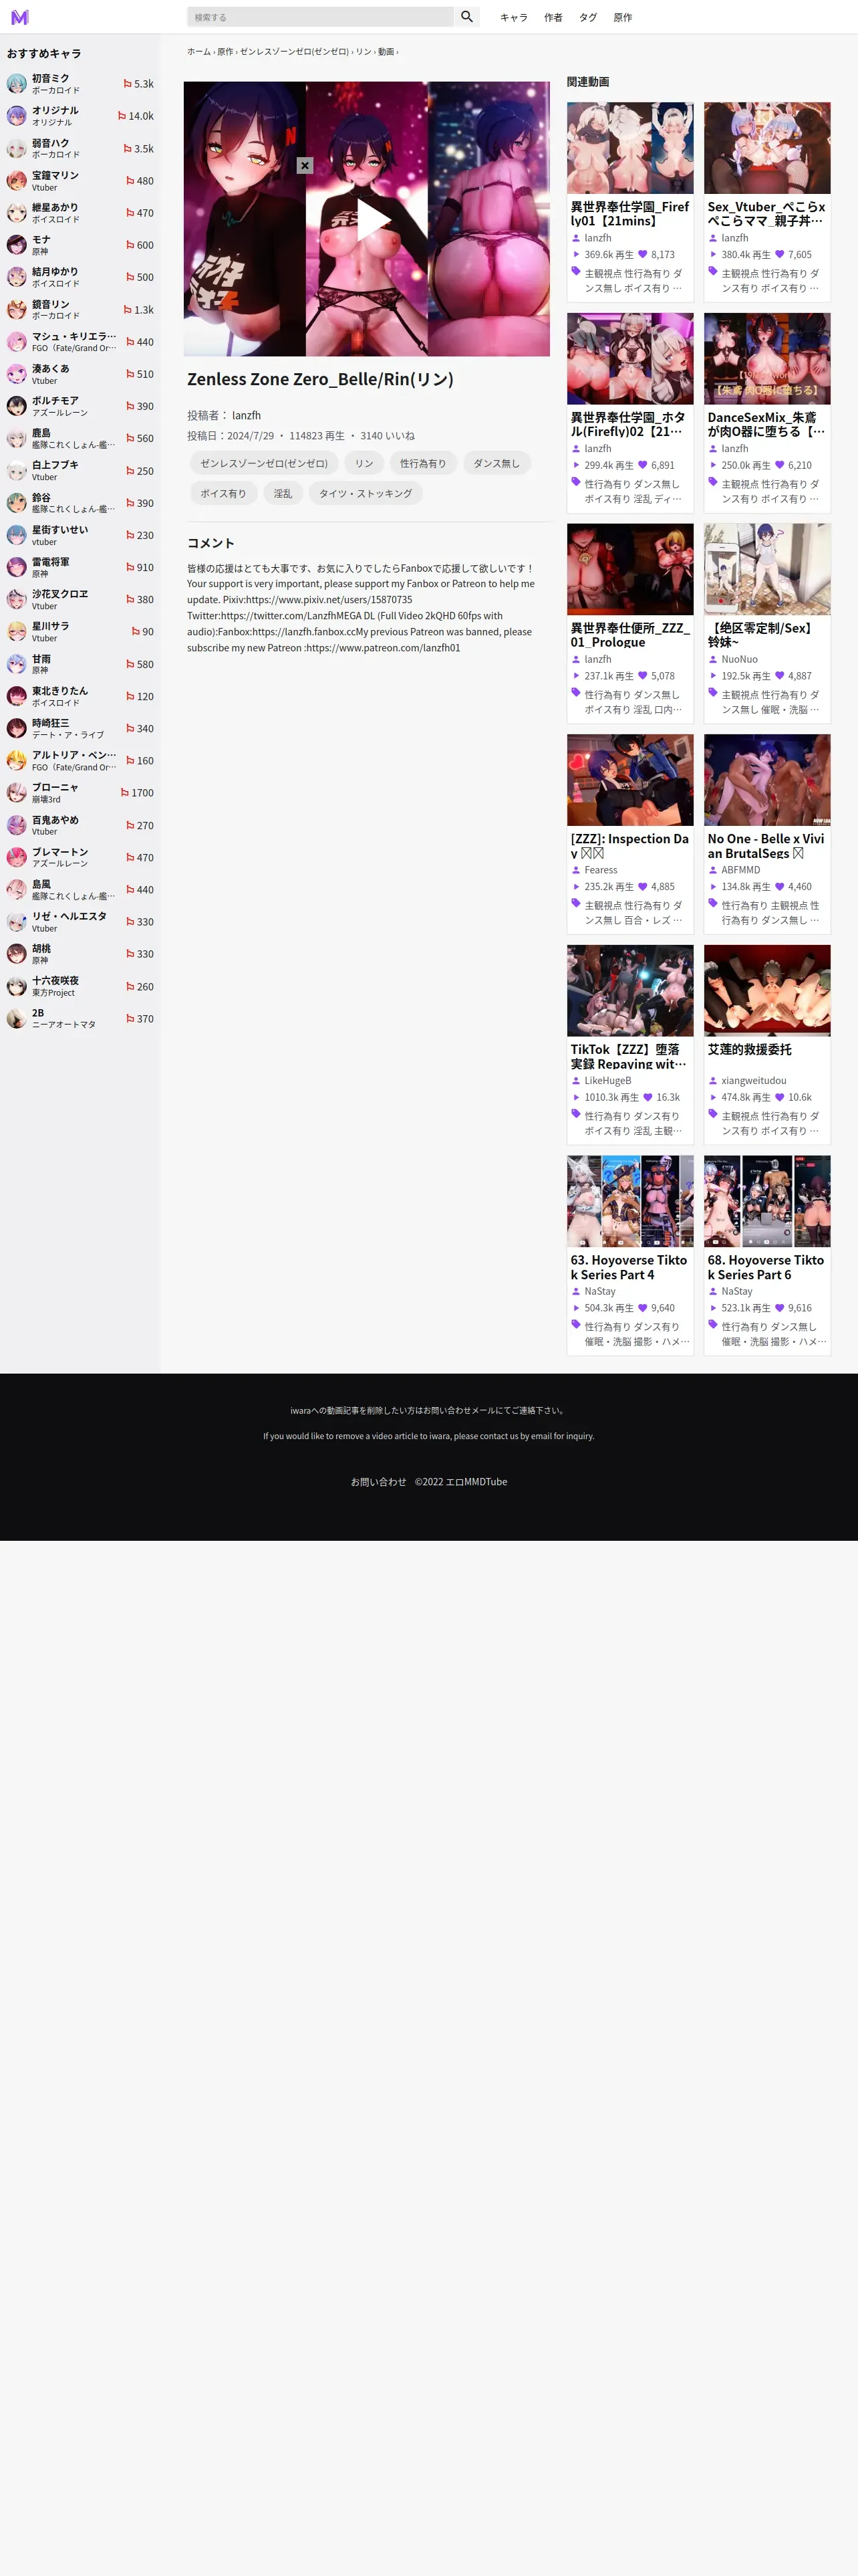Open uploader lanzfh next to 投稿者

246,415
